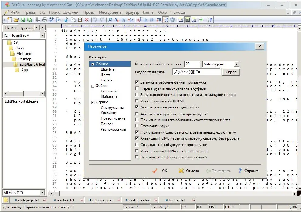Open Replace AB toolbar icon
Viewport: 301px width, 212px height.
[x=117, y=20]
